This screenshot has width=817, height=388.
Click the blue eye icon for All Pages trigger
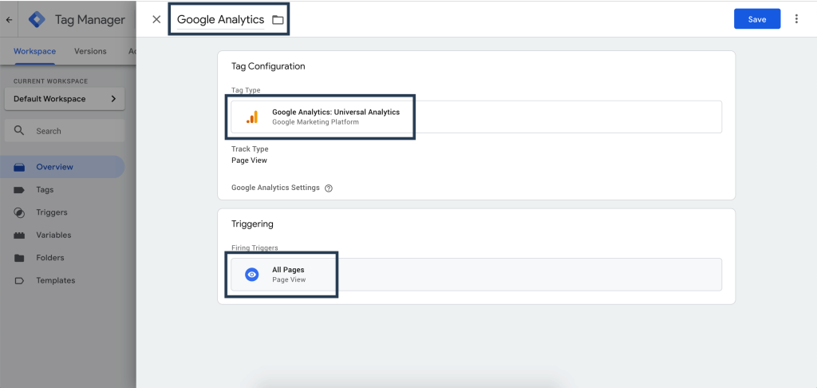252,275
